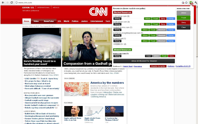Allow icompass.insightexpressai.com
This screenshot has width=198, height=124.
coord(145,35)
